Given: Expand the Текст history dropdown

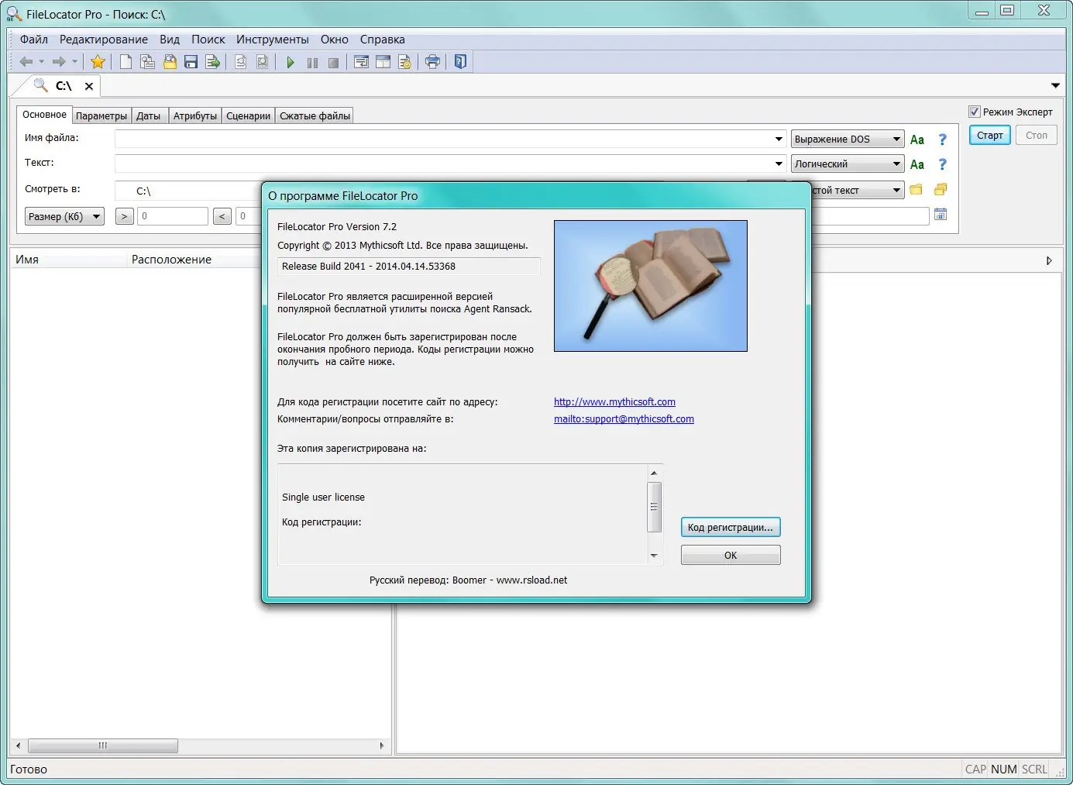Looking at the screenshot, I should pyautogui.click(x=779, y=164).
